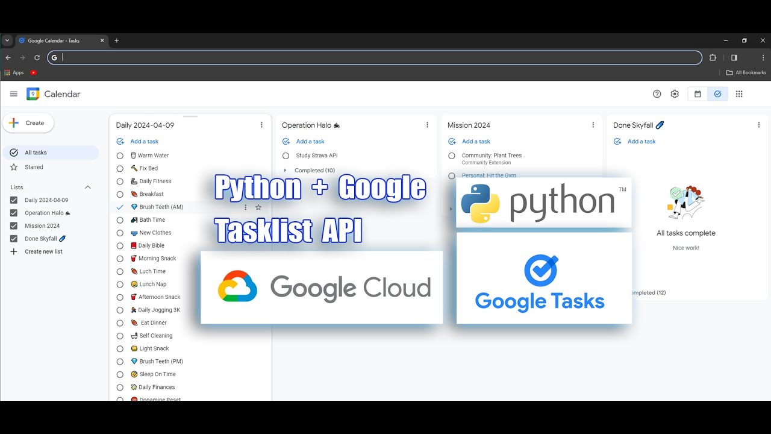Toggle Operation Halo list checkbox
Image resolution: width=771 pixels, height=434 pixels.
coord(14,213)
